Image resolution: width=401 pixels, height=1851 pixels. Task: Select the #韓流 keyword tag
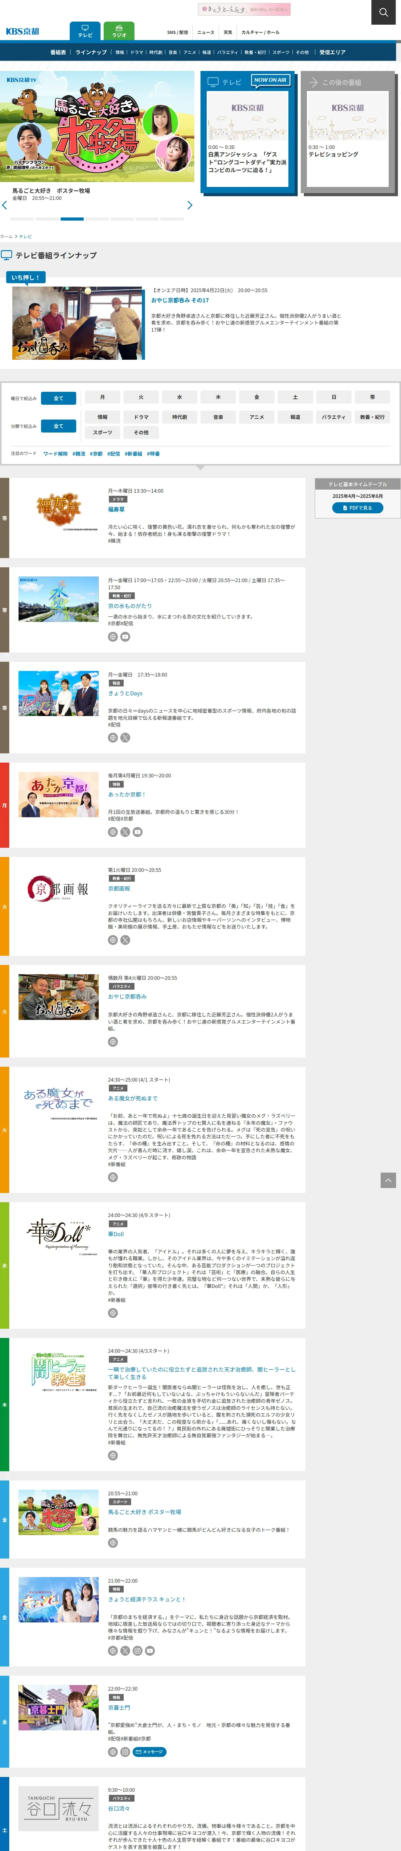79,453
